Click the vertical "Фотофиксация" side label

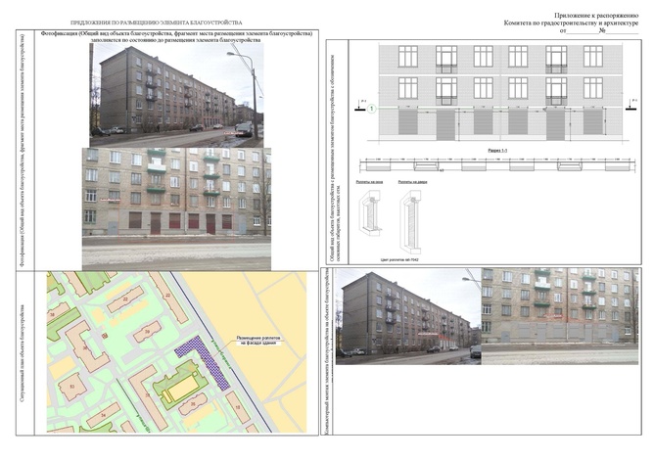pyautogui.click(x=24, y=150)
